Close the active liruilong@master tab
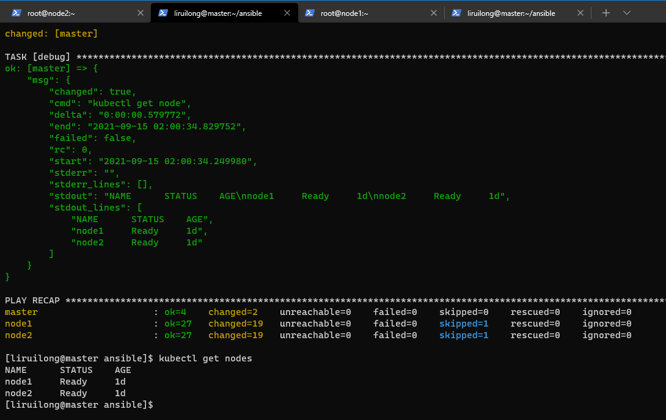 pyautogui.click(x=287, y=13)
